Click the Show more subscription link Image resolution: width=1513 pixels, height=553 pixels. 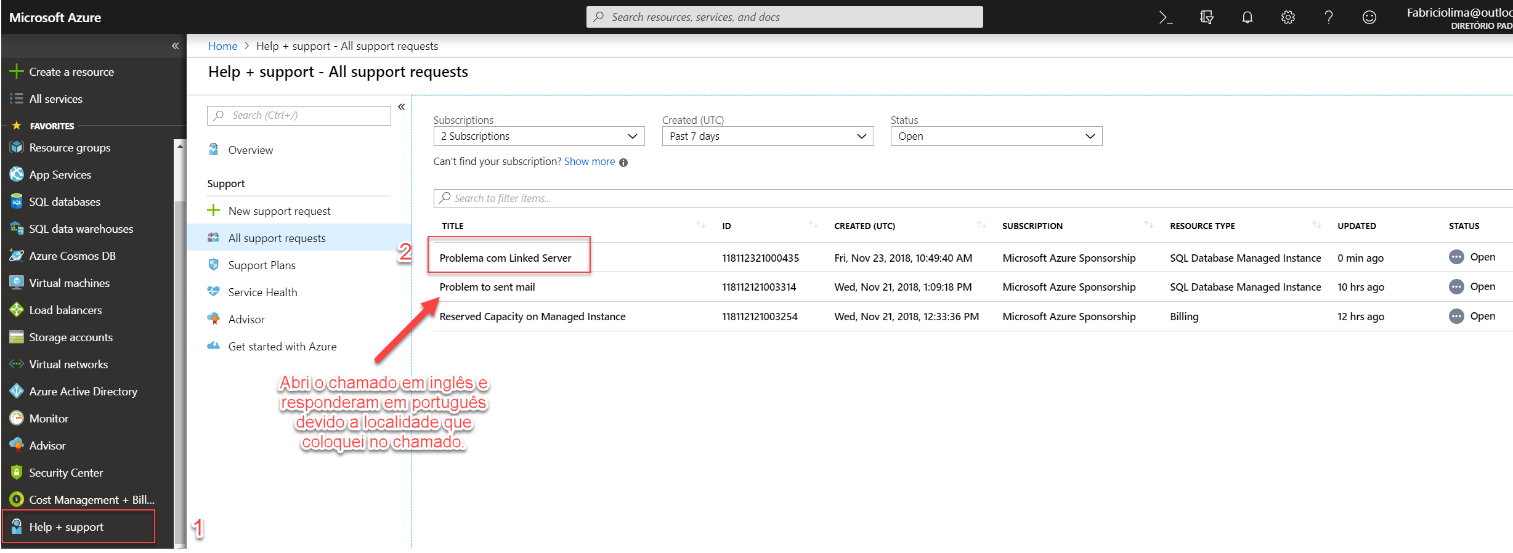click(x=589, y=161)
